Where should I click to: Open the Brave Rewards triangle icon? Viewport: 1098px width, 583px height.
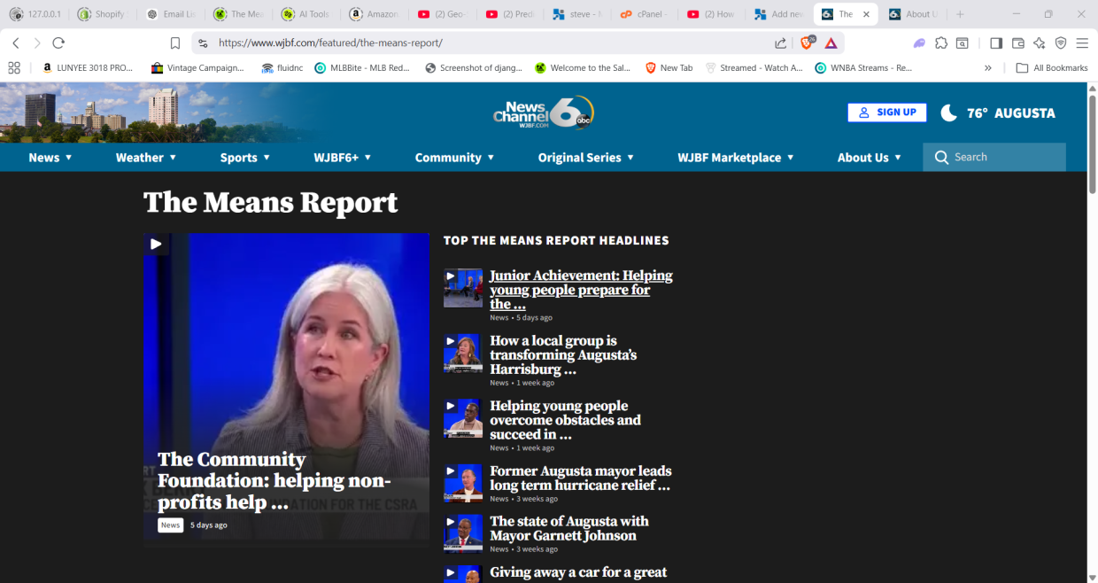click(831, 43)
